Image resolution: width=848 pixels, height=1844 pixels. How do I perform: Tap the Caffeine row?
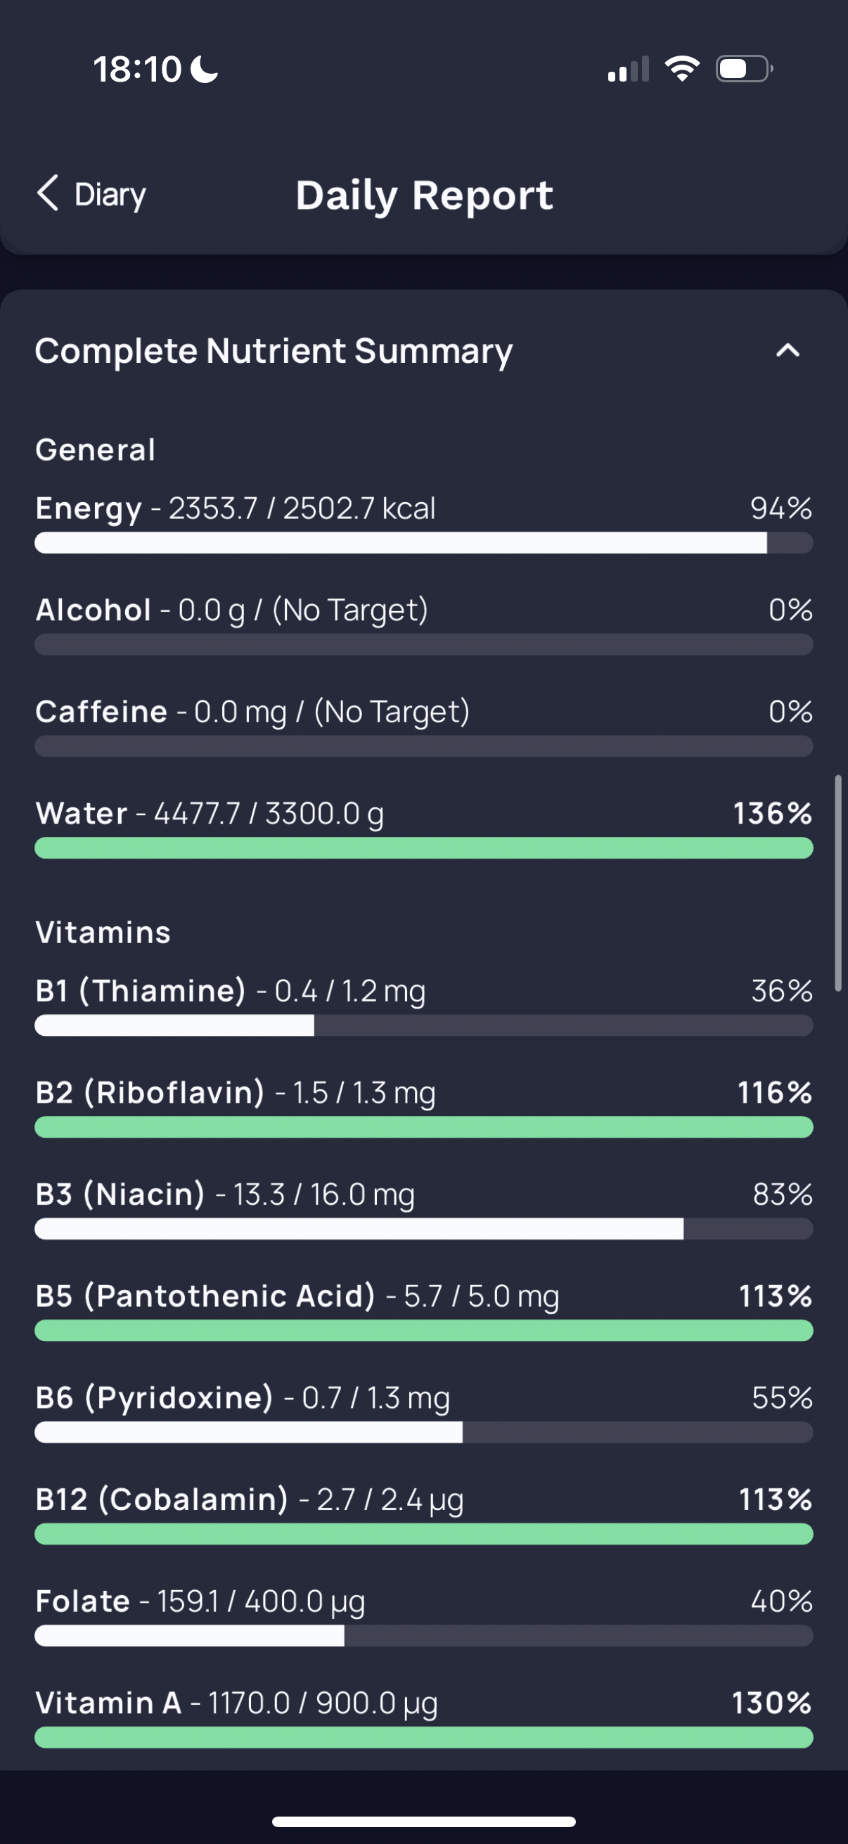(x=423, y=726)
